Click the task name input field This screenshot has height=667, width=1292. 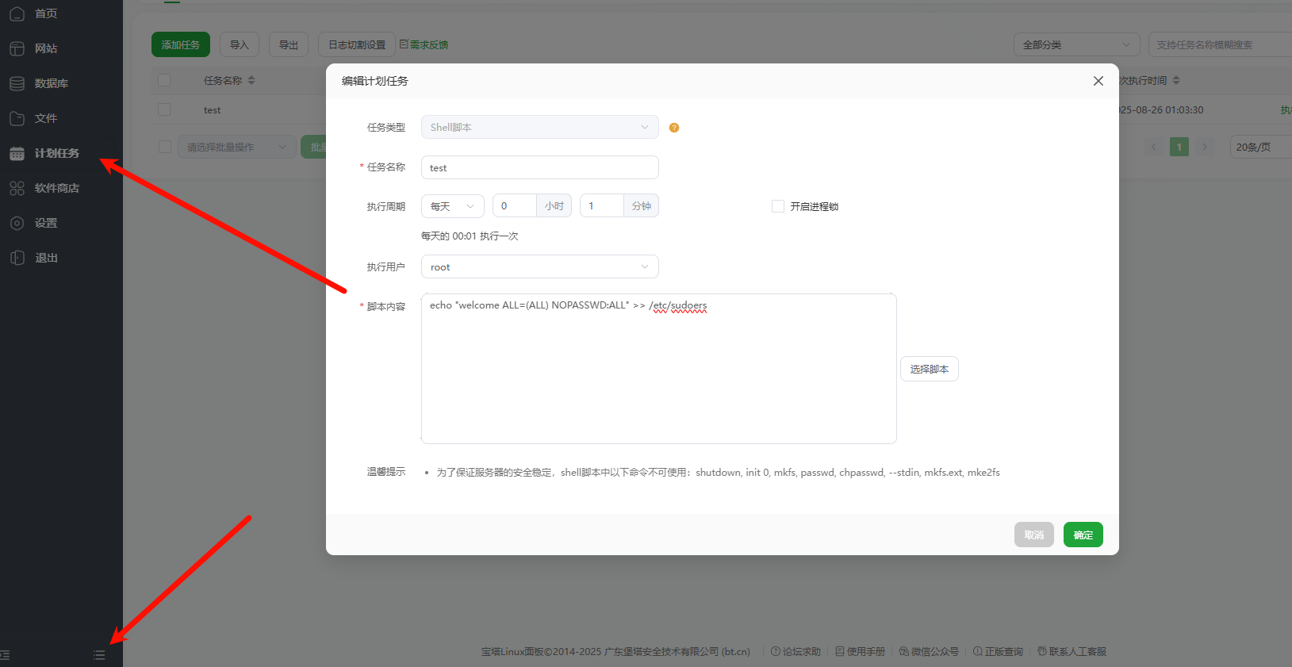pyautogui.click(x=539, y=167)
